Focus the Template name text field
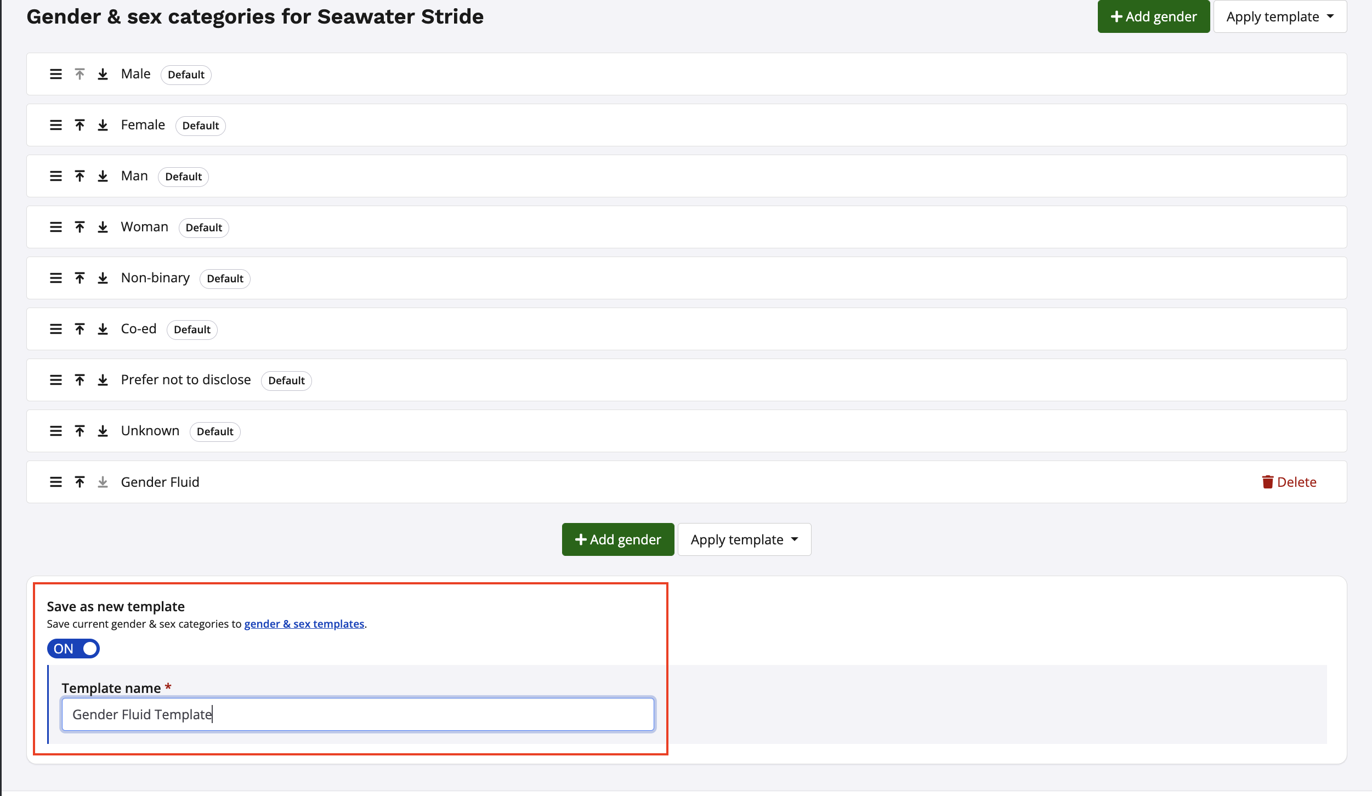Screen dimensions: 1372x796 [358, 715]
